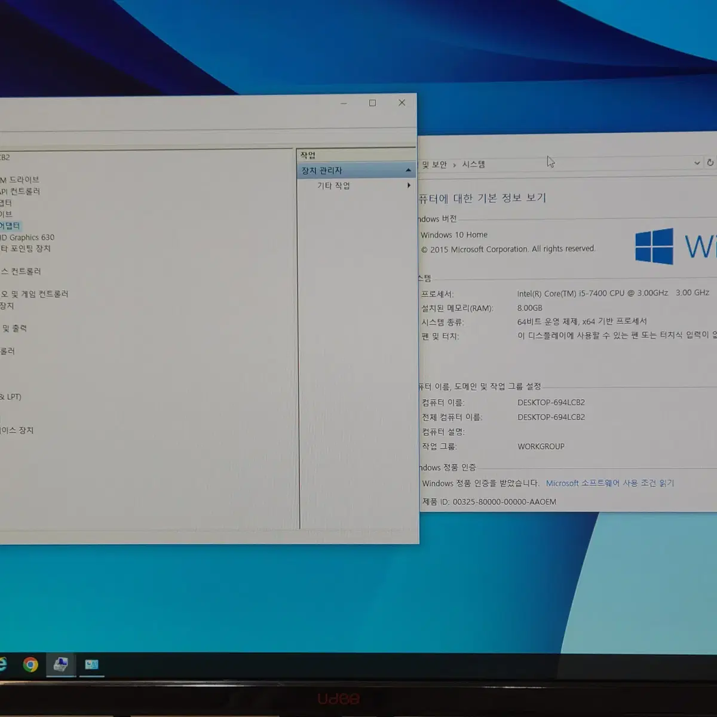This screenshot has width=717, height=717.
Task: Open the Microsoft 소프트웨어 사용 조건 읽기 link
Action: click(x=609, y=483)
